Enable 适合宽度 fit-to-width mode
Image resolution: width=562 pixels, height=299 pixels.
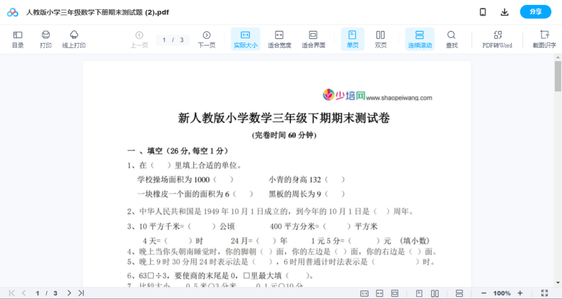(x=279, y=39)
